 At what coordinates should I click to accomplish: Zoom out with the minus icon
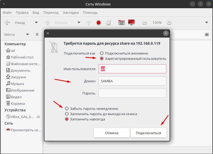(145, 22)
